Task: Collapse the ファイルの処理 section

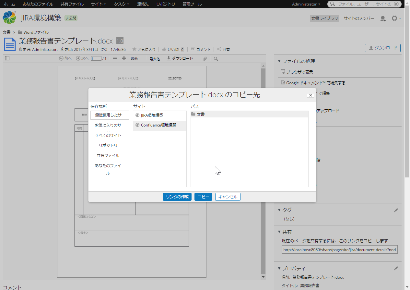Action: (297, 61)
